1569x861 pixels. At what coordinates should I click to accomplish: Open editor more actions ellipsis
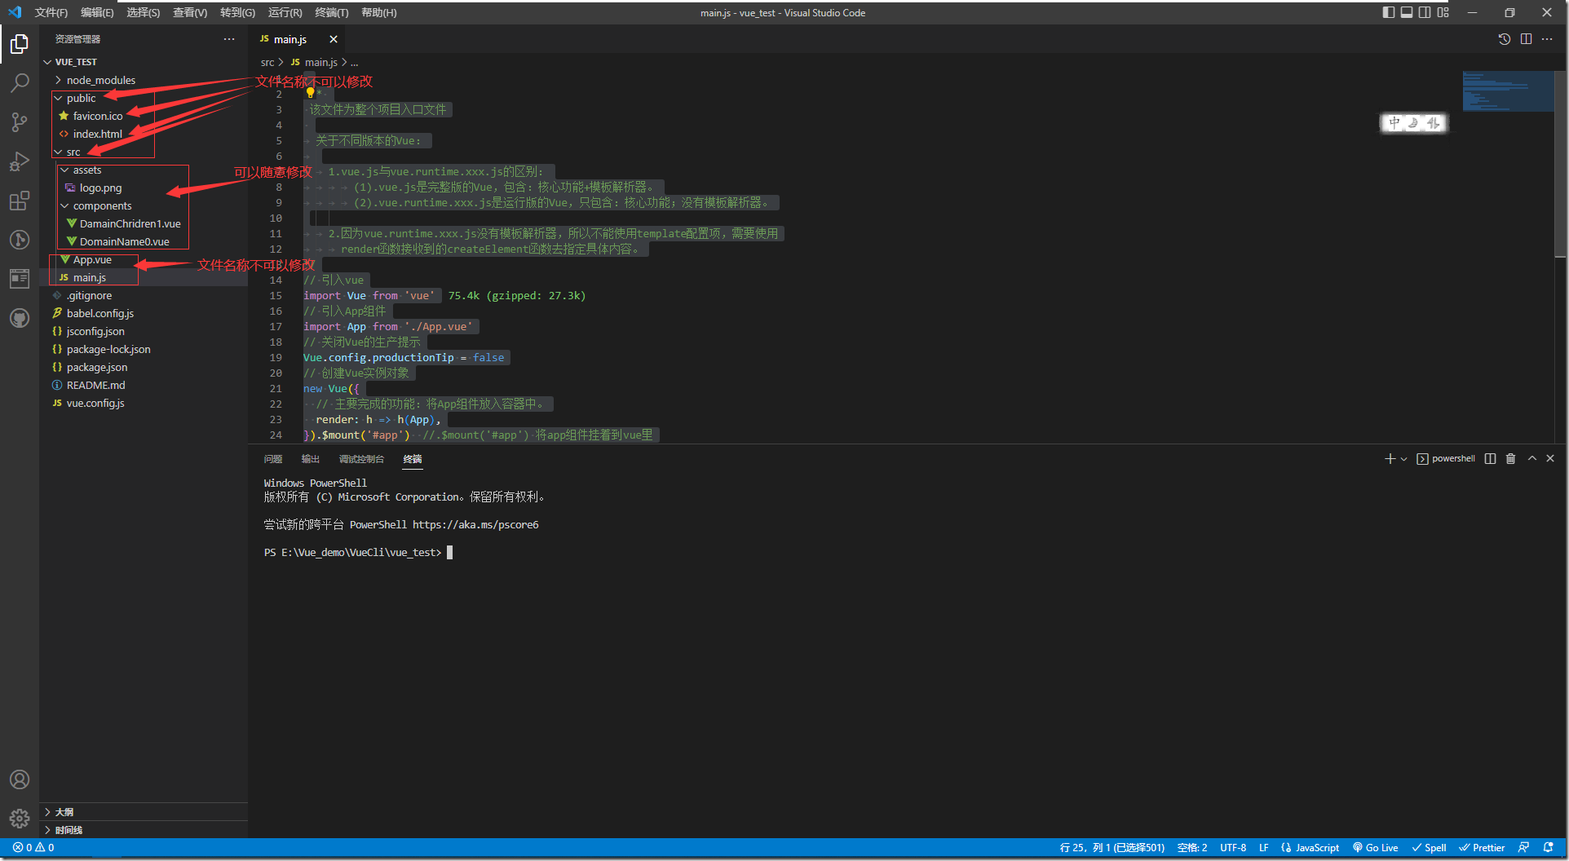pos(1547,39)
